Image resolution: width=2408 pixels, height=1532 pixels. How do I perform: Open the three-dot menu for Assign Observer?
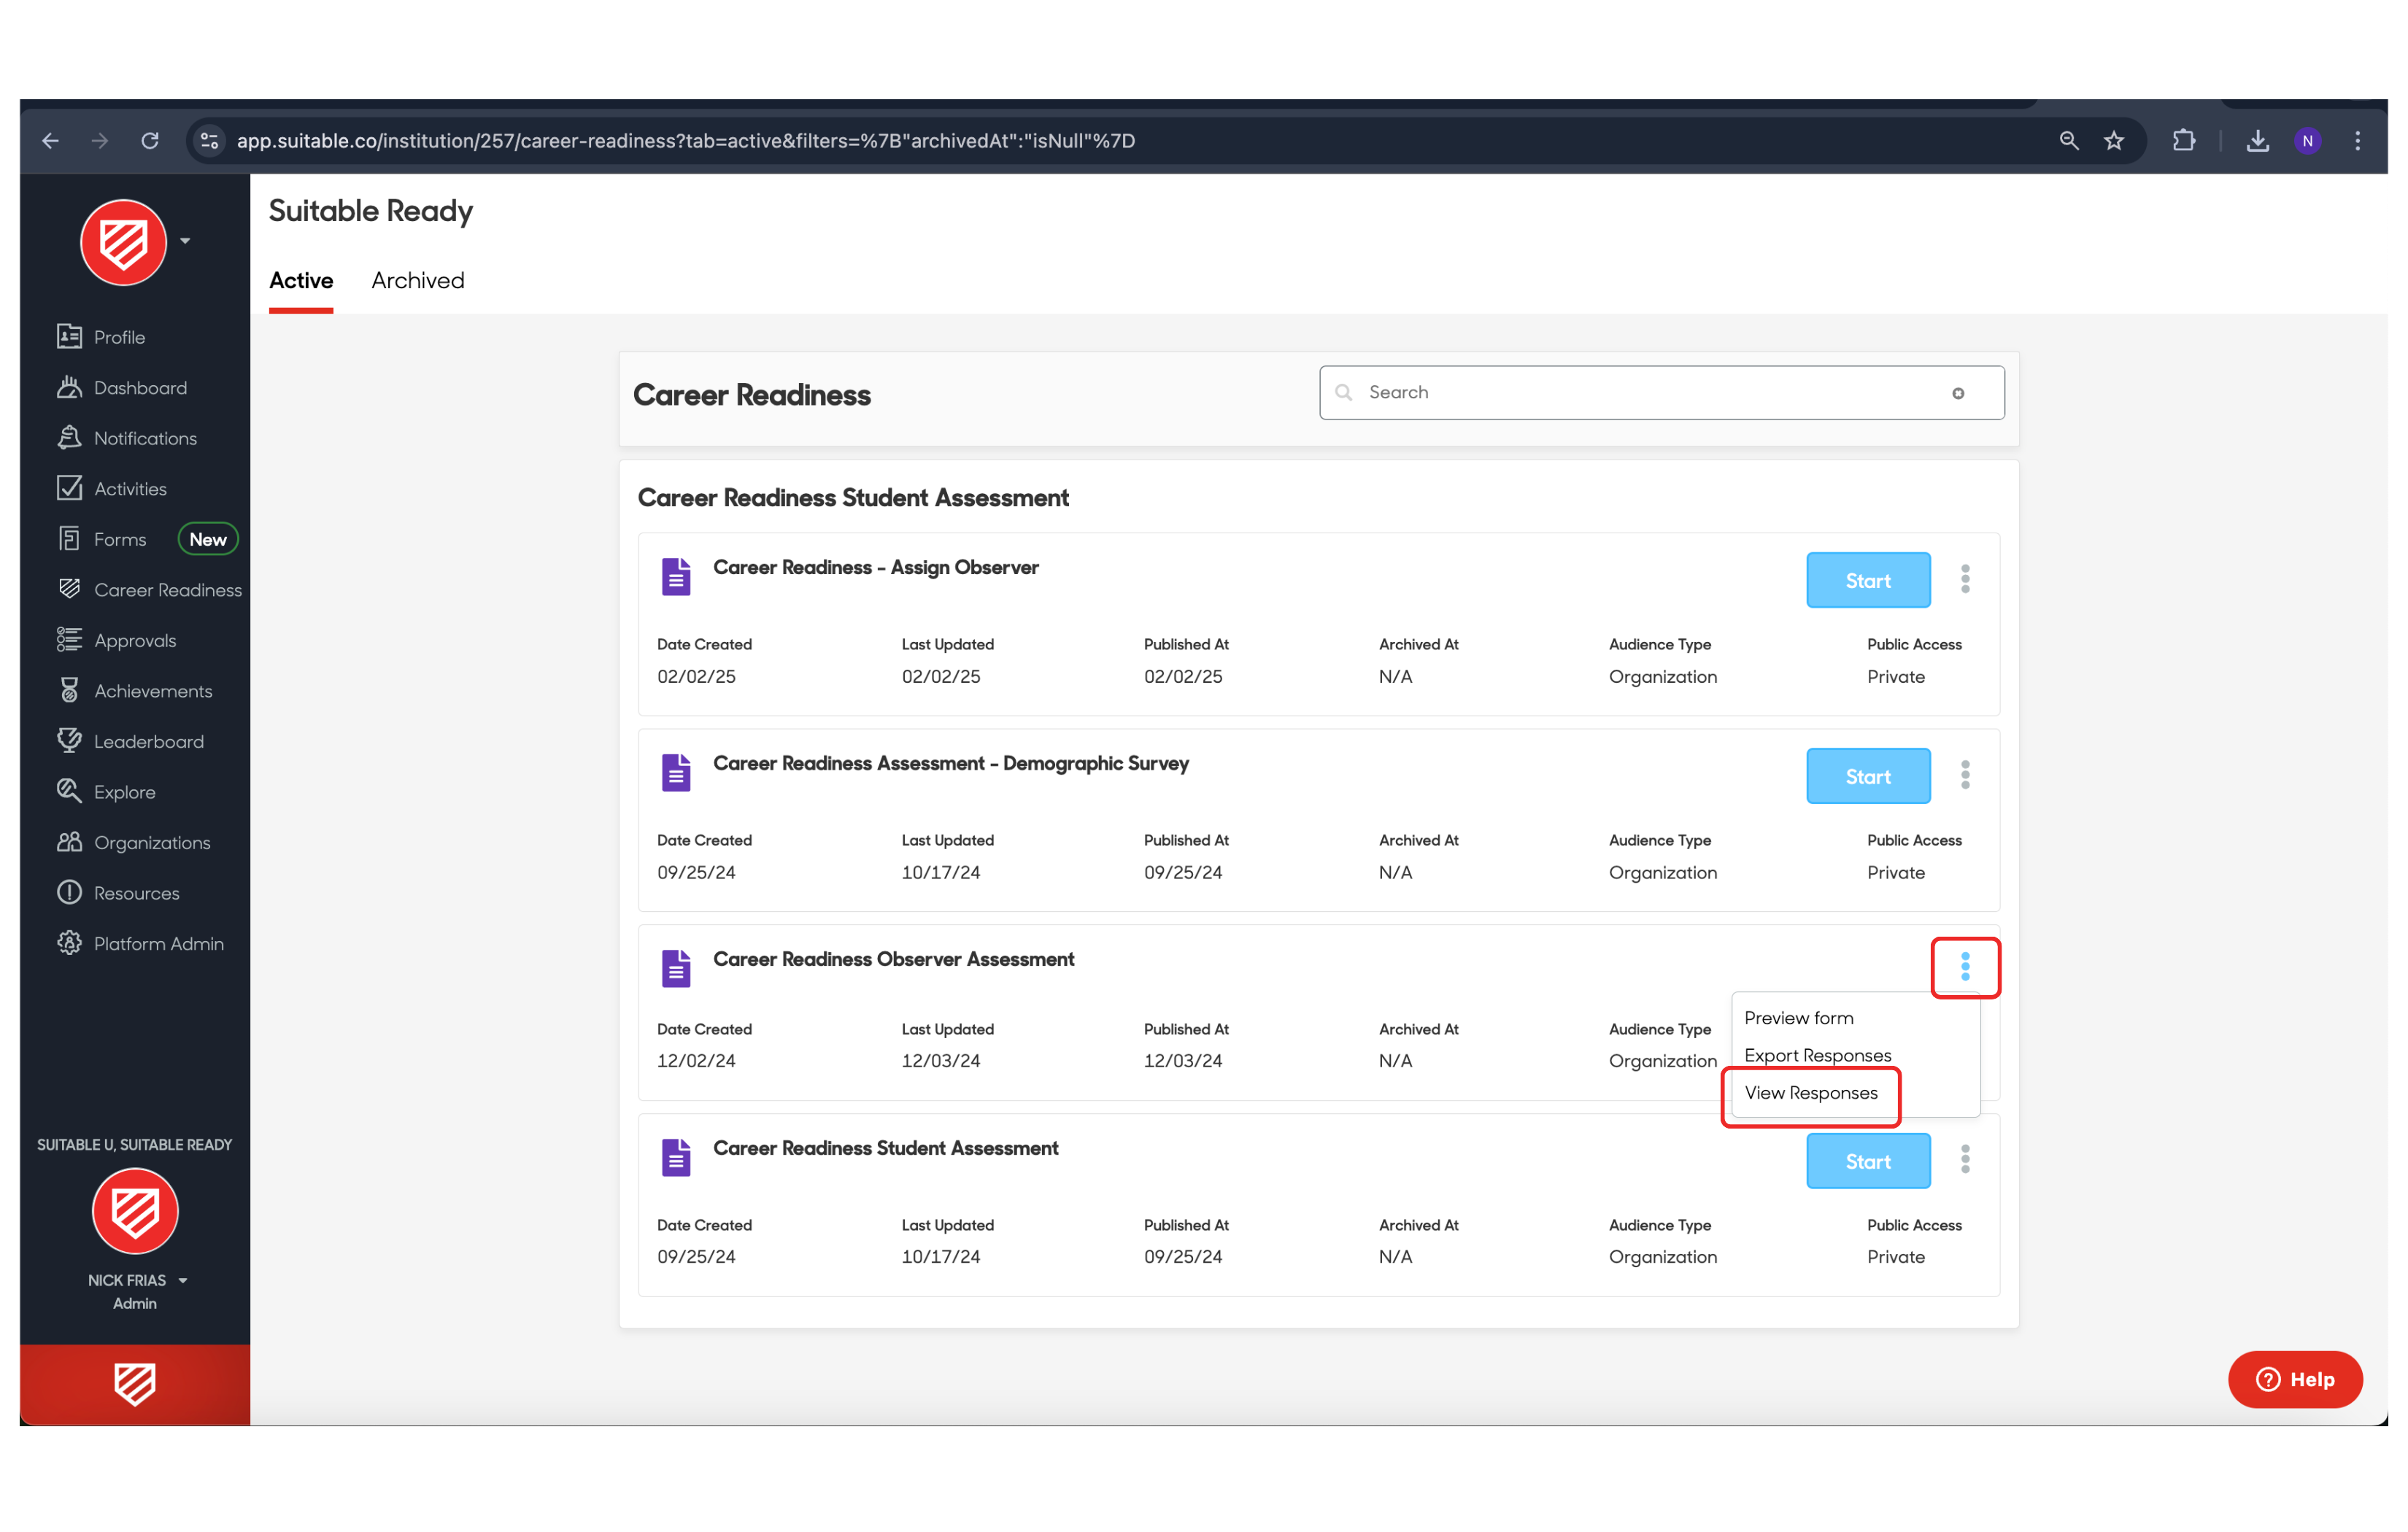pyautogui.click(x=1965, y=579)
